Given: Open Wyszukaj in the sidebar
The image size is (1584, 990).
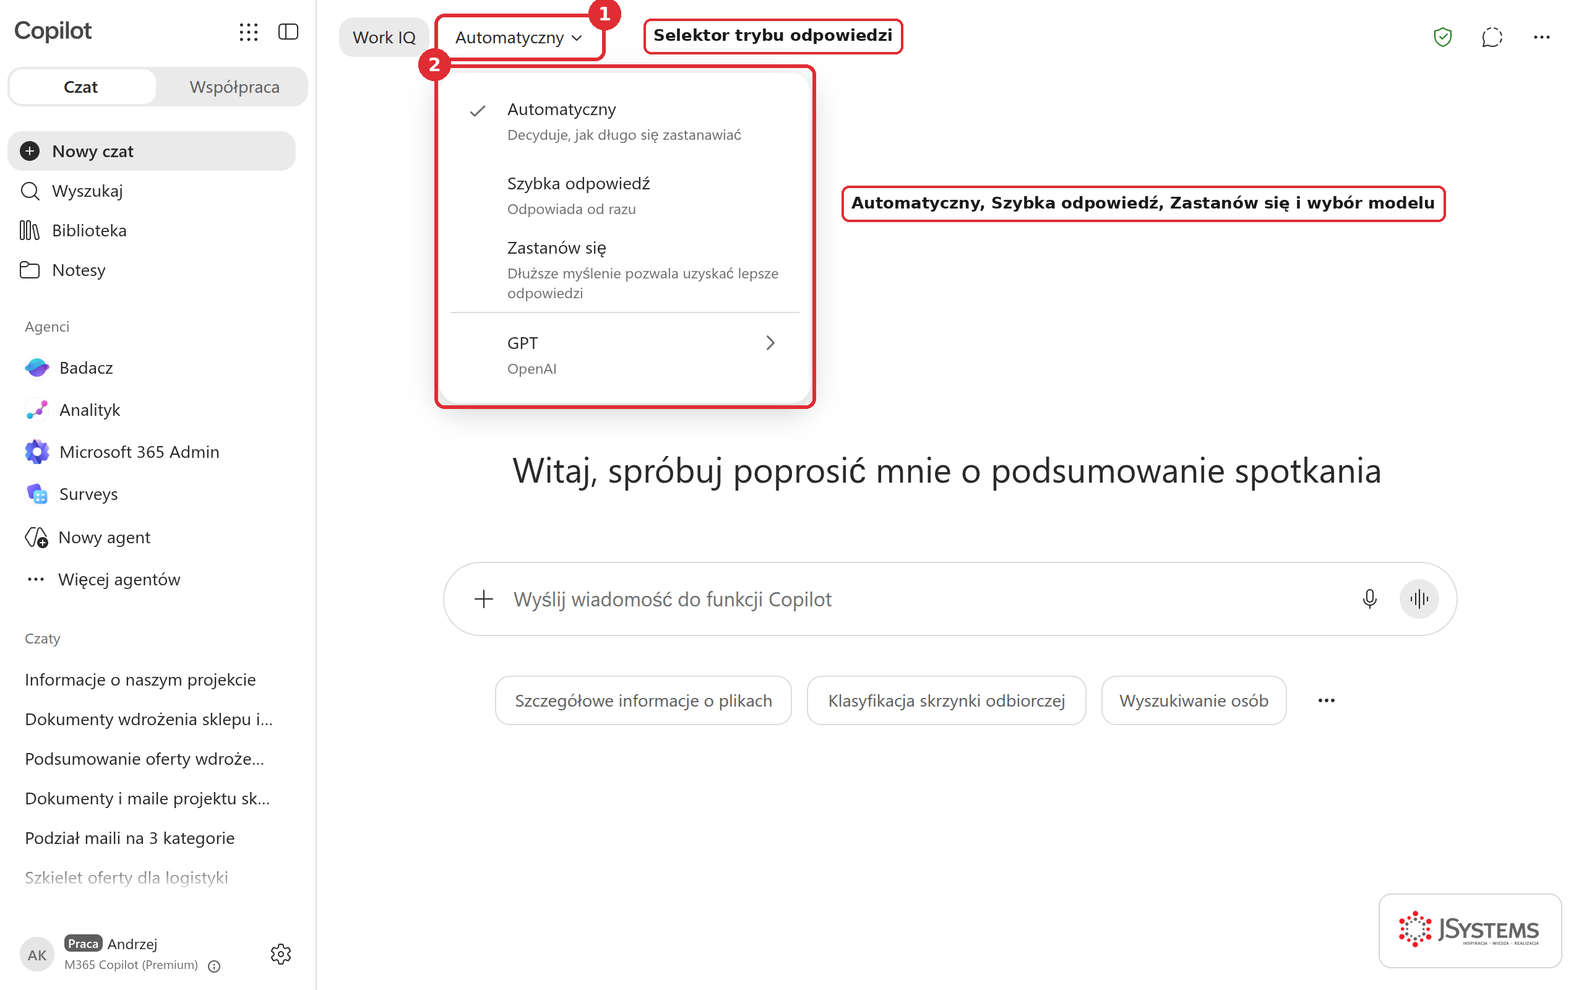Looking at the screenshot, I should [x=151, y=191].
